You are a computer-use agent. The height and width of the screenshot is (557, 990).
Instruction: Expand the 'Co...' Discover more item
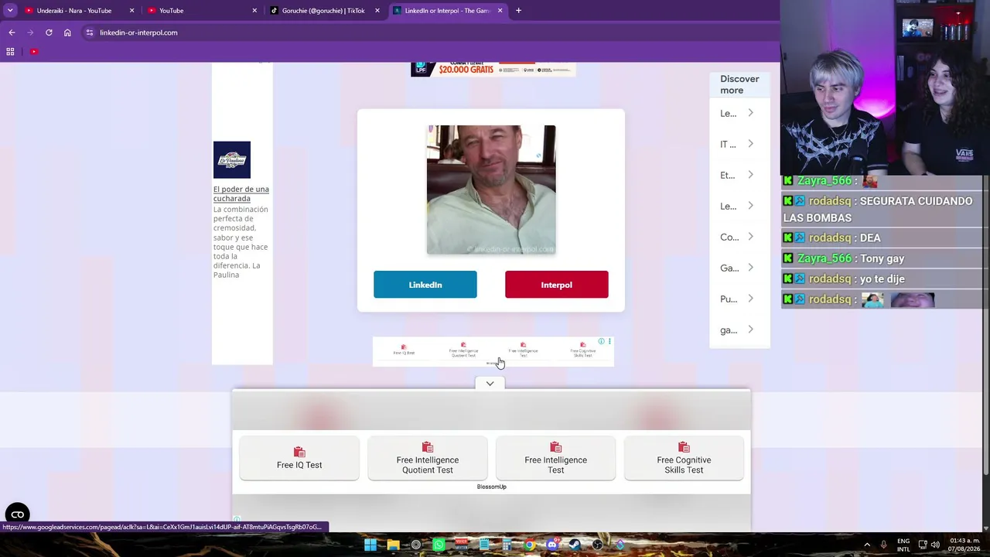(x=738, y=237)
